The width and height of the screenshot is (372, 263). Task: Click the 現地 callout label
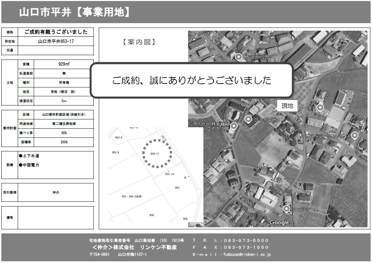(x=287, y=106)
